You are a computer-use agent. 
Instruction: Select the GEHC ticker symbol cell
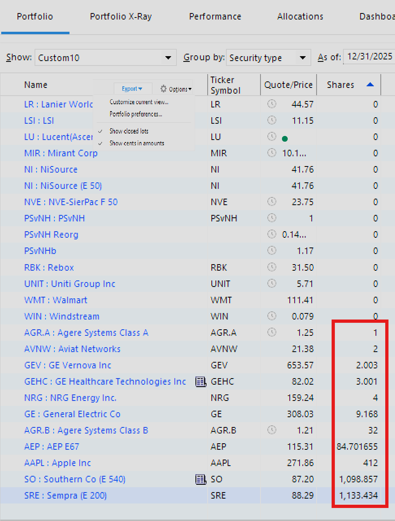pyautogui.click(x=222, y=381)
